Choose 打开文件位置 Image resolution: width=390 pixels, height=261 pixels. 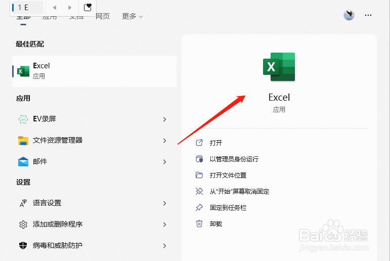[228, 175]
